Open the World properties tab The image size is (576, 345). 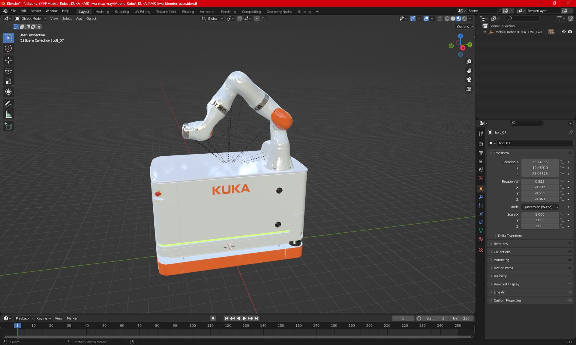[481, 178]
